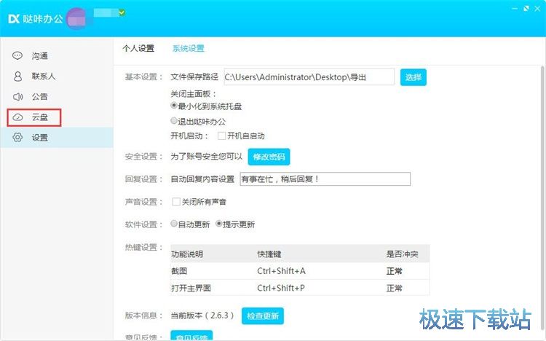Open the 公告 announcement speaker icon
The height and width of the screenshot is (341, 546).
[17, 97]
